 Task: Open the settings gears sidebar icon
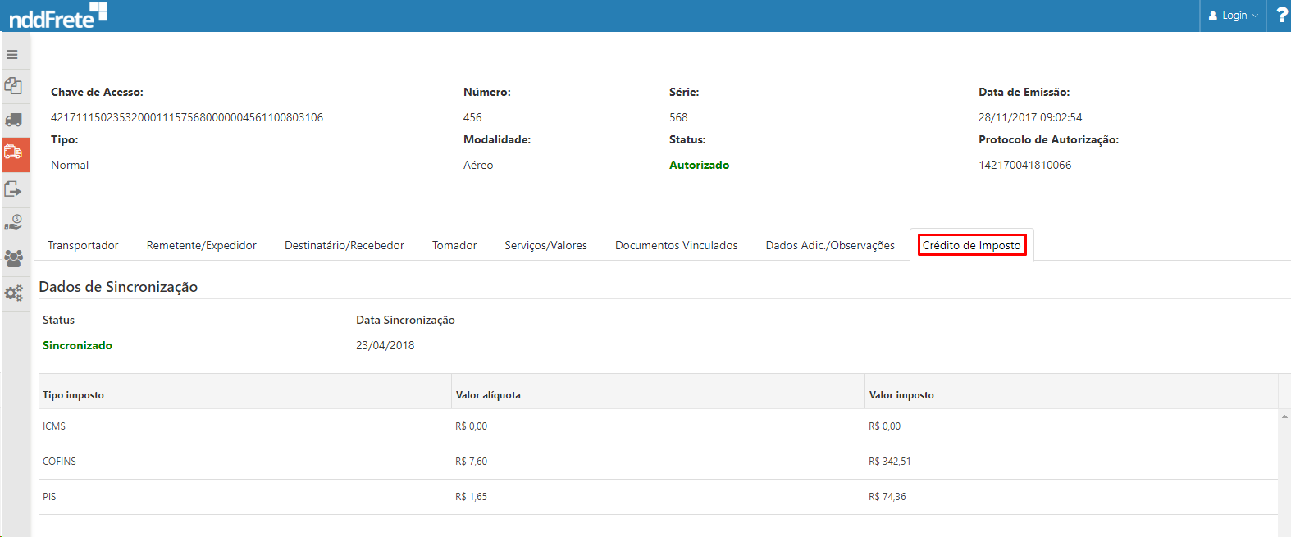click(x=14, y=293)
